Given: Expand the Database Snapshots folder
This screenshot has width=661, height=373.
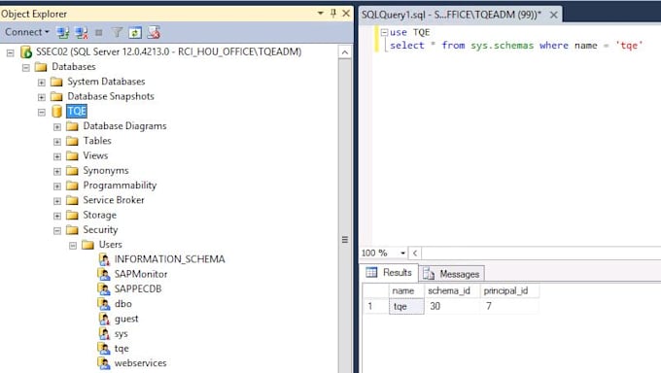Looking at the screenshot, I should 41,97.
